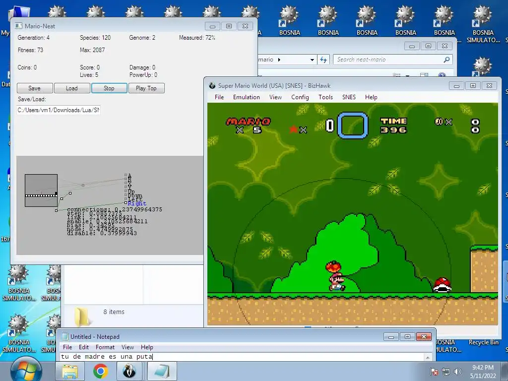Click the Load button in Mario-Neat
This screenshot has height=381, width=508.
click(72, 88)
